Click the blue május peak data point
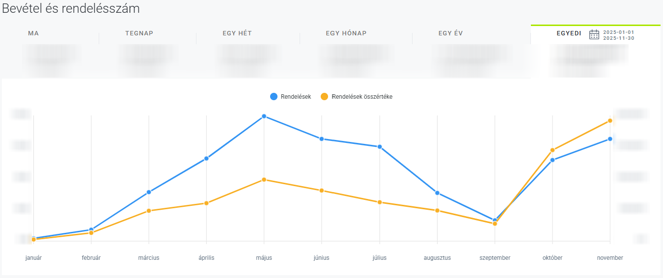 264,116
